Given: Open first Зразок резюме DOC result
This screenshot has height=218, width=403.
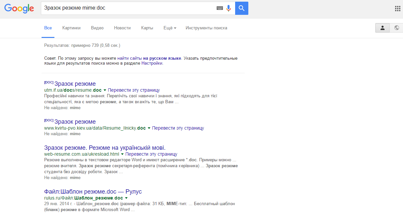Looking at the screenshot, I should tap(75, 84).
